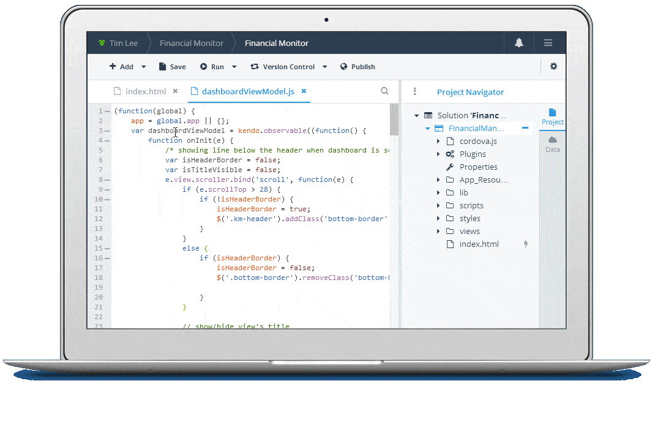Screen dimensions: 658x446
Task: Open the Version Control dropdown arrow
Action: click(x=325, y=67)
